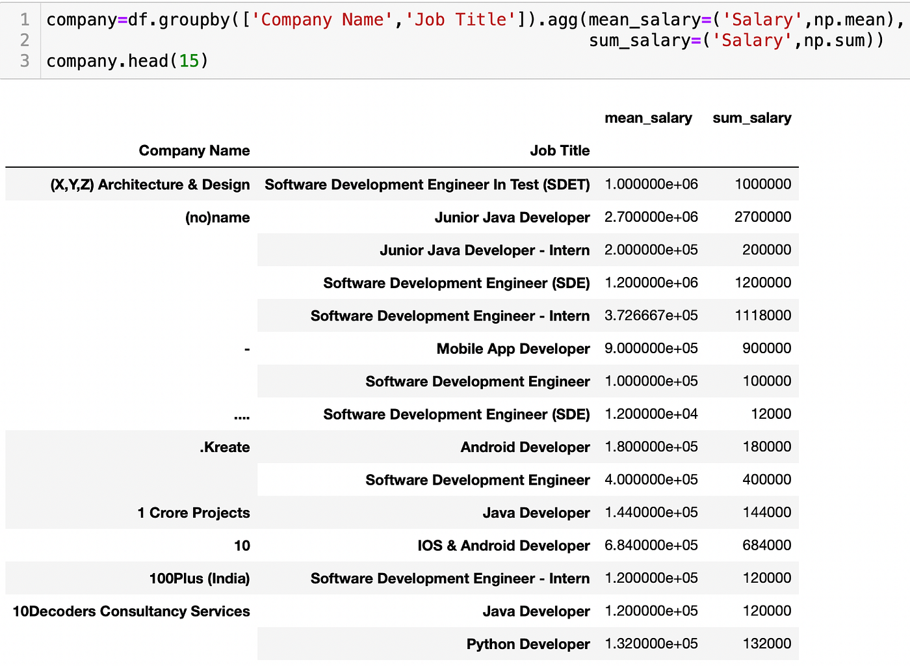Select the .Kreate company label
This screenshot has height=666, width=910.
[224, 447]
